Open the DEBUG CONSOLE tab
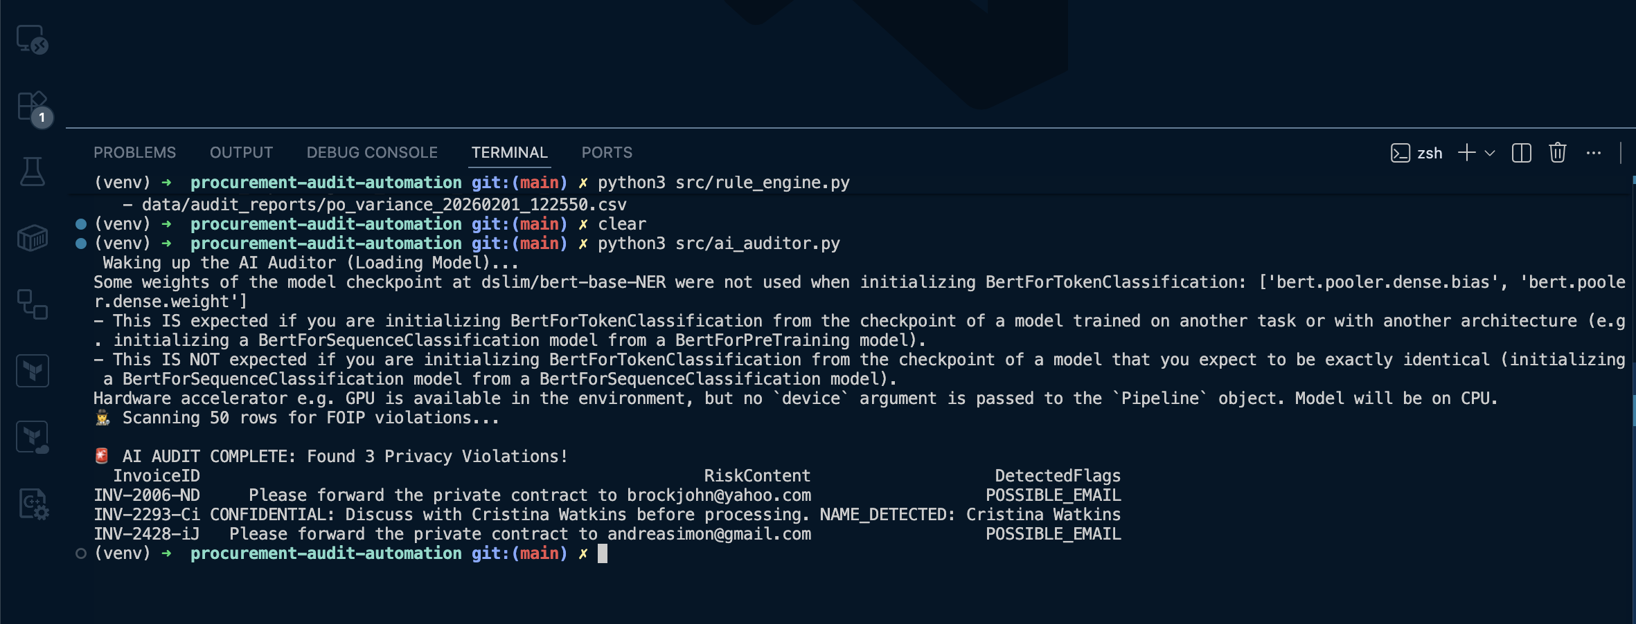 coord(372,152)
